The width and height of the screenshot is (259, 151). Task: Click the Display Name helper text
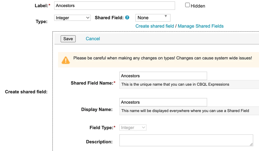pos(186,111)
